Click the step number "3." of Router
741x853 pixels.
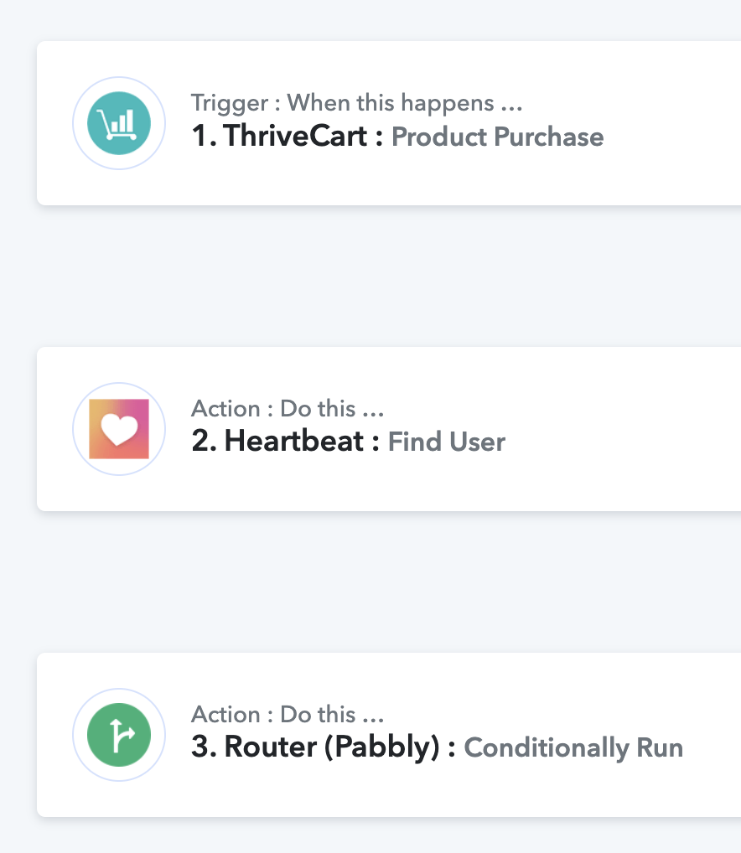tap(204, 747)
